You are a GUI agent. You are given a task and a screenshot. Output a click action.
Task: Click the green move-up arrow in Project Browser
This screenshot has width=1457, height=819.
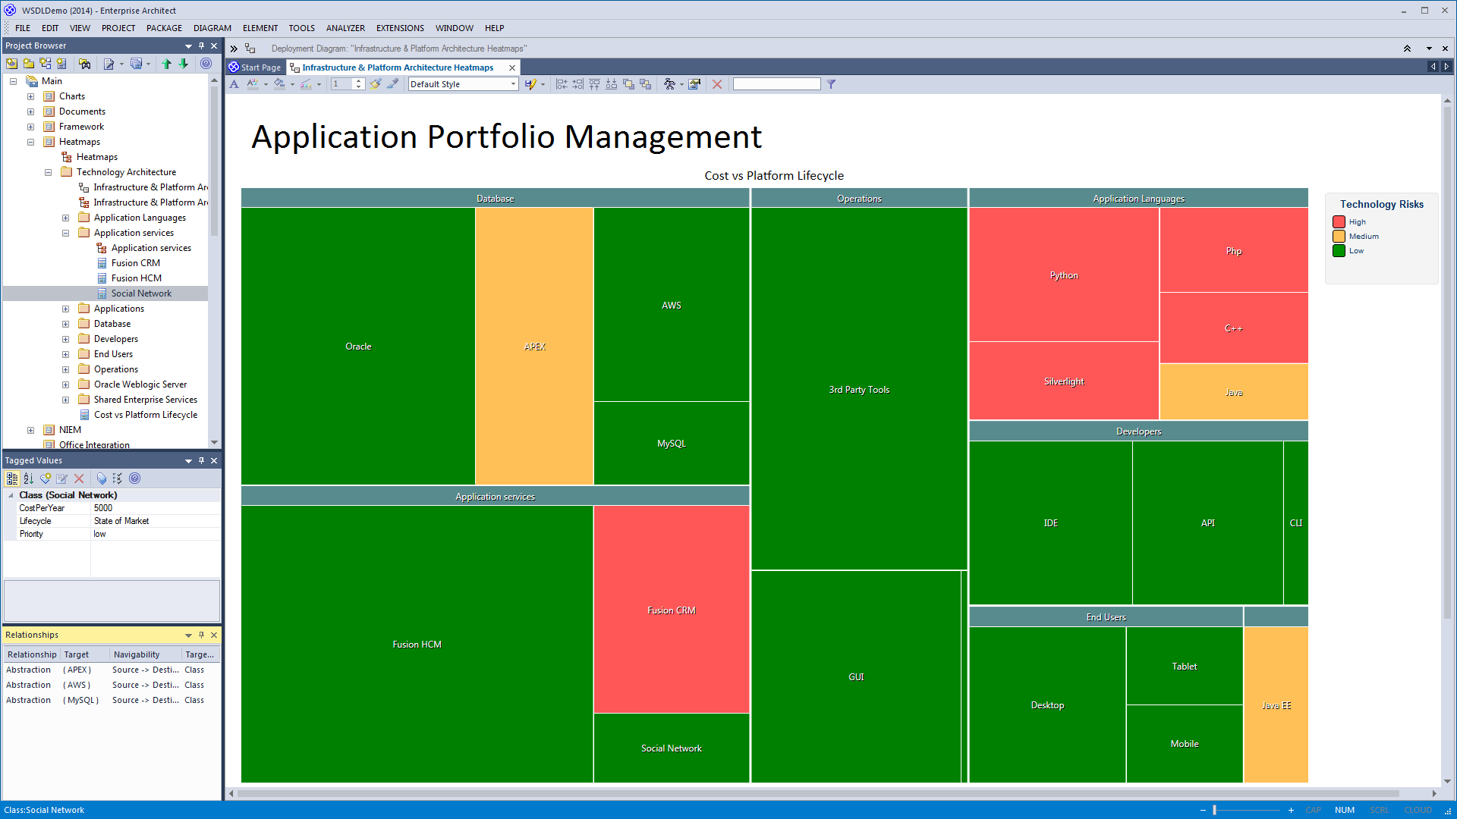click(167, 64)
